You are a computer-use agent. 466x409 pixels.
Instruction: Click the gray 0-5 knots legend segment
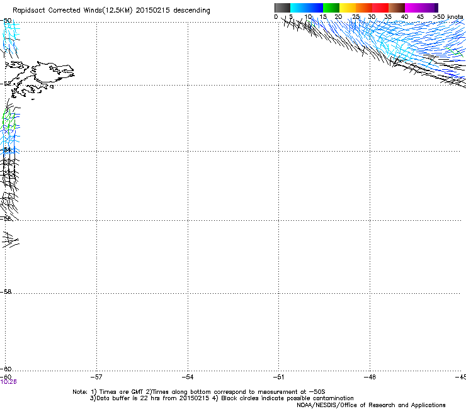[282, 8]
